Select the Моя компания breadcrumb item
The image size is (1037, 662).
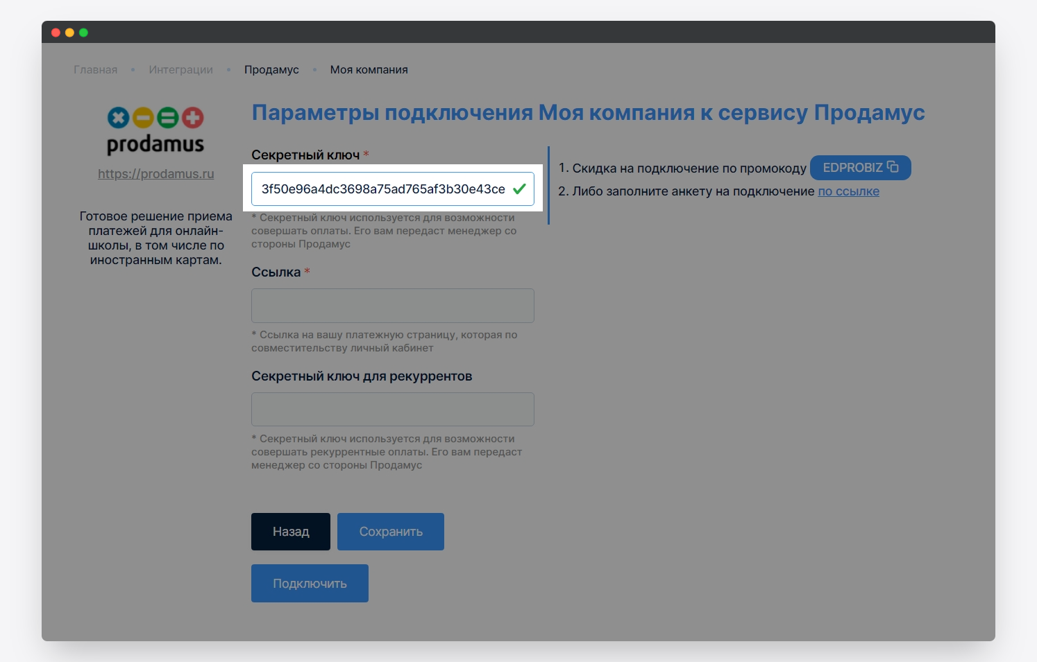pos(369,70)
